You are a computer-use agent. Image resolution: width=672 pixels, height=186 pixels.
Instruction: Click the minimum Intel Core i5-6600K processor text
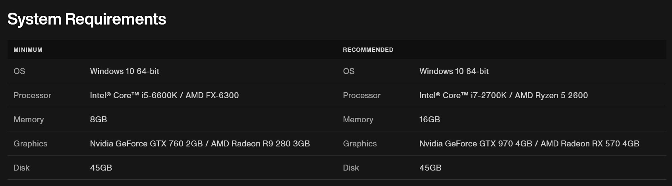tap(133, 95)
